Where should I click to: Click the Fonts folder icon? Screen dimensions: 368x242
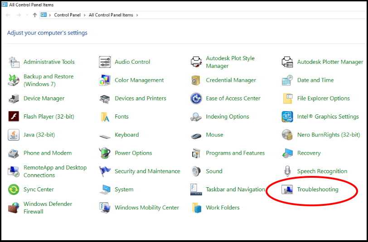coord(105,117)
